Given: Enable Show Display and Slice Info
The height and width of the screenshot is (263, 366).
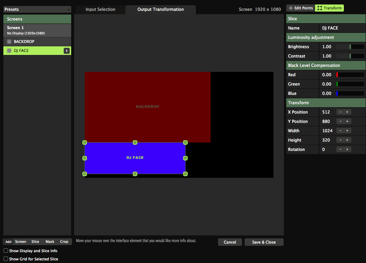Looking at the screenshot, I should [x=6, y=251].
